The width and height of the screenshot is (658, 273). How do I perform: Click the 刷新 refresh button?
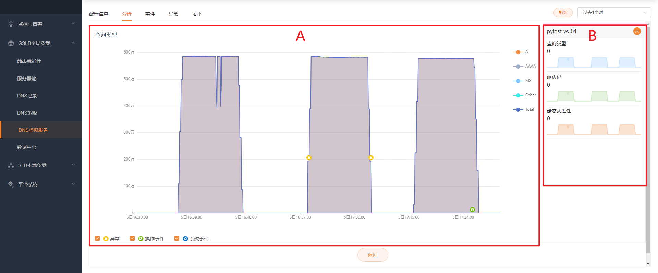click(563, 13)
